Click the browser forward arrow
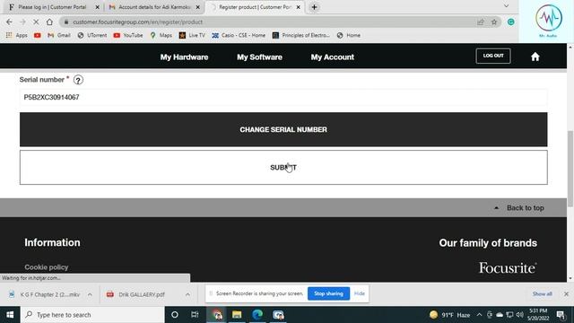Image resolution: width=574 pixels, height=323 pixels. [22, 22]
